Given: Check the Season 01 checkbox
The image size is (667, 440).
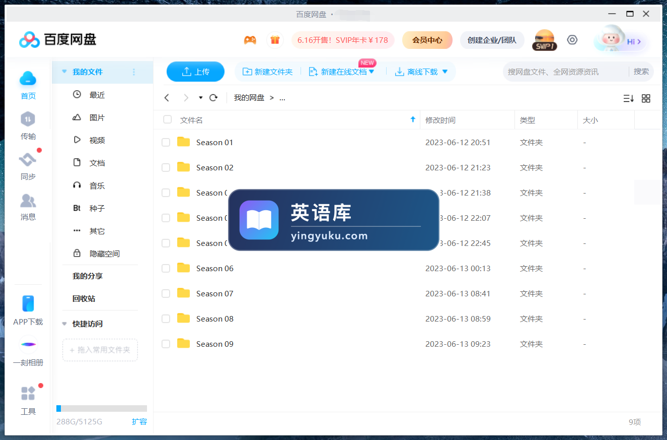Looking at the screenshot, I should 166,143.
